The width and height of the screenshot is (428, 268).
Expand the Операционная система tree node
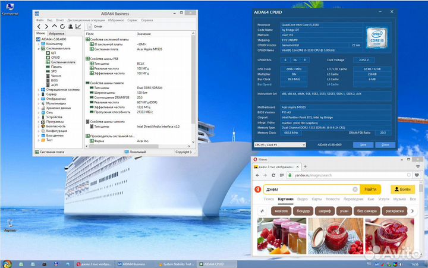[39, 90]
